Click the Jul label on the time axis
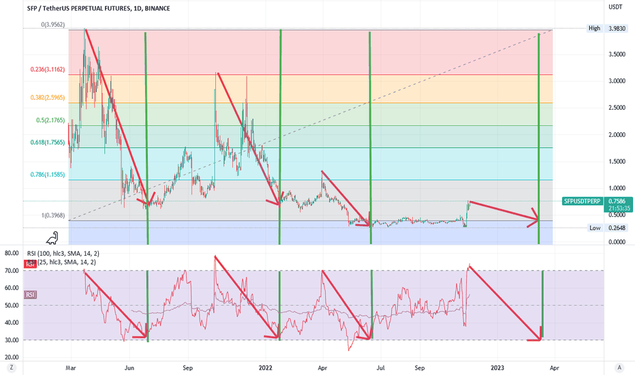 [x=380, y=367]
